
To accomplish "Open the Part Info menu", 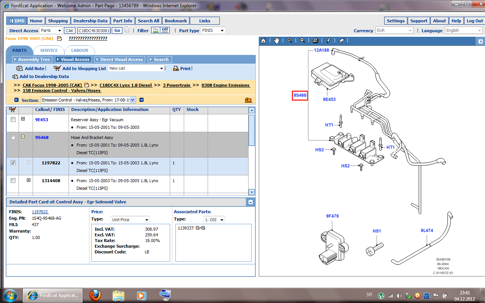I will click(x=123, y=21).
